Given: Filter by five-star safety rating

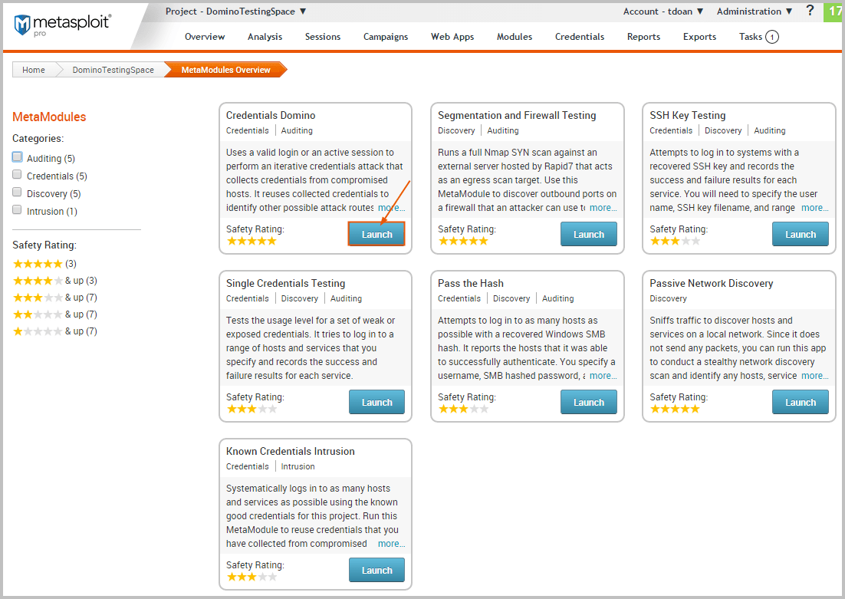Looking at the screenshot, I should click(38, 264).
